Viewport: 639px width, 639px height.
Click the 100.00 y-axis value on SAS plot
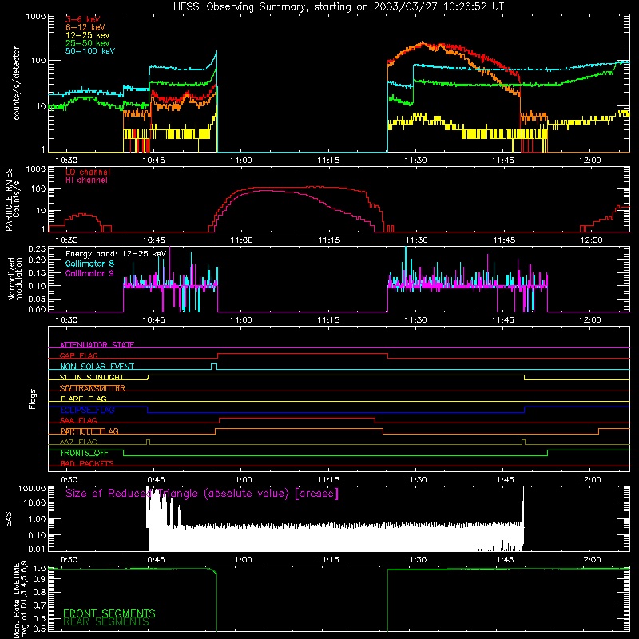(32, 488)
